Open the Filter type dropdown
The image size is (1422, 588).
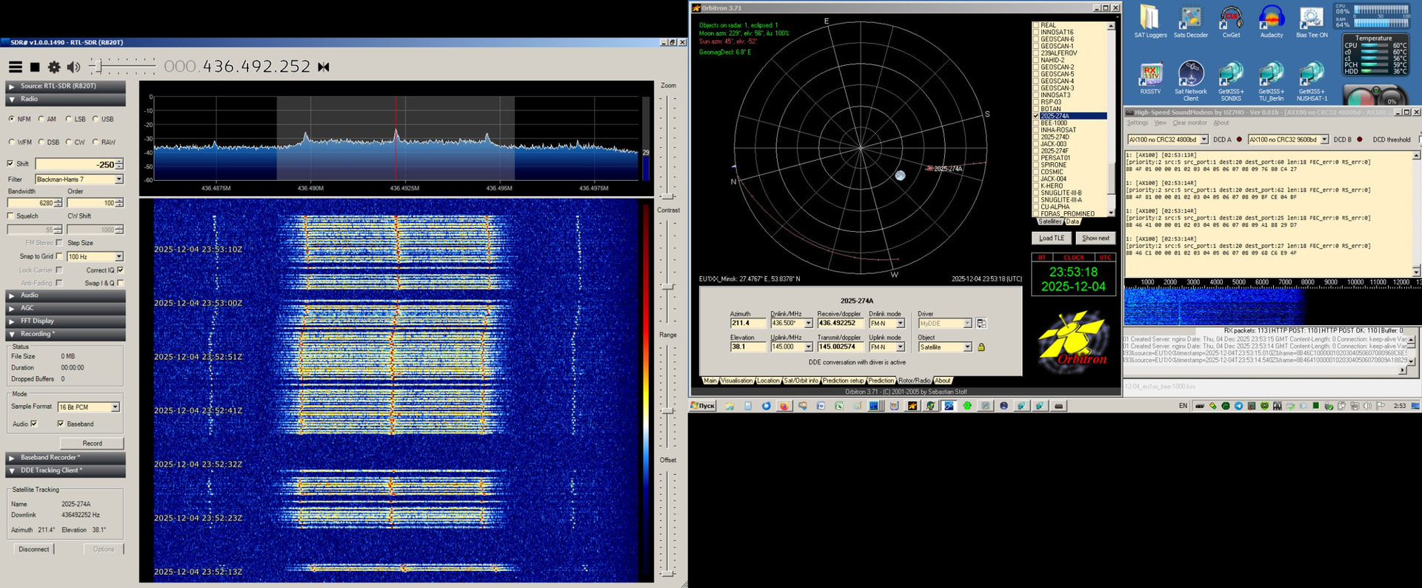(x=118, y=179)
